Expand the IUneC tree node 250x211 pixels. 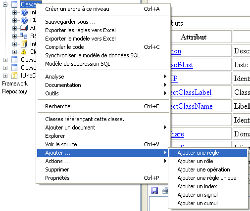(5, 76)
